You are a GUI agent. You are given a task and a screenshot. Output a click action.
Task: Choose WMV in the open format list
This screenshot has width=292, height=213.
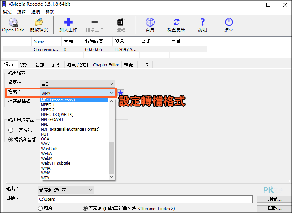(74, 173)
